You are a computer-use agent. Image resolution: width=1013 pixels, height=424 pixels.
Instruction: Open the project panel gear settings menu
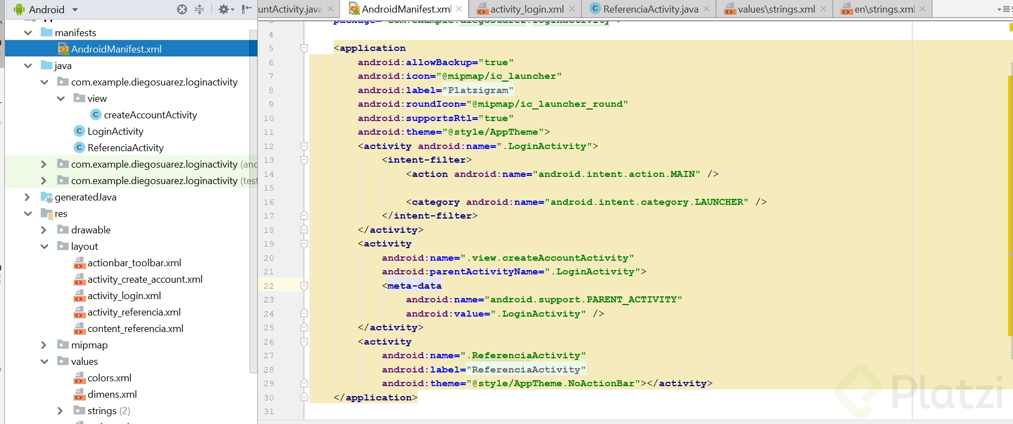click(226, 9)
